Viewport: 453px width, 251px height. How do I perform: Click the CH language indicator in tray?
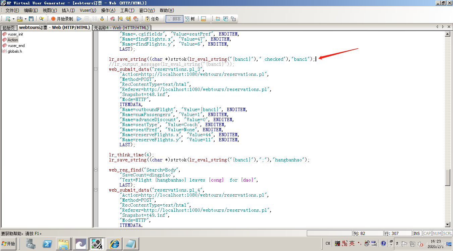tap(328, 244)
